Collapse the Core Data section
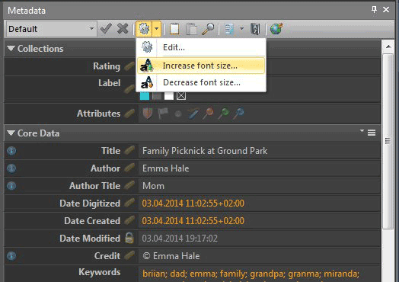Viewport: 399px width, 282px height. 11,133
